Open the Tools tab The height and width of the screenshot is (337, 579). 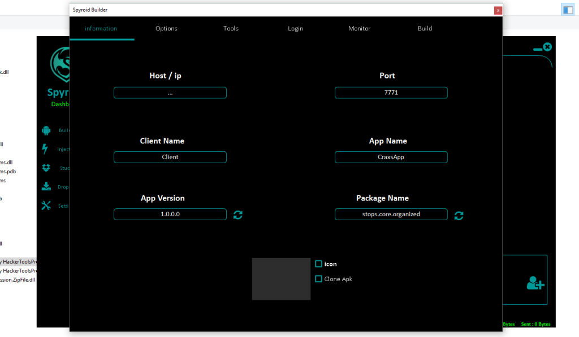pyautogui.click(x=231, y=29)
